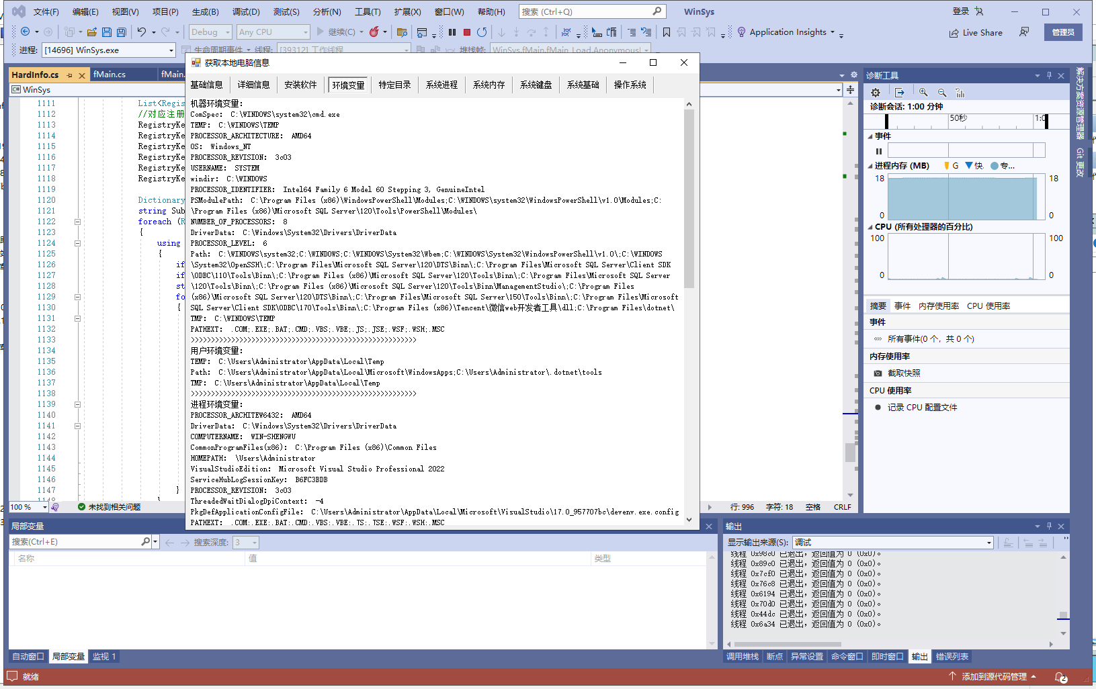Click the Live Share icon
1096x689 pixels.
pyautogui.click(x=954, y=32)
